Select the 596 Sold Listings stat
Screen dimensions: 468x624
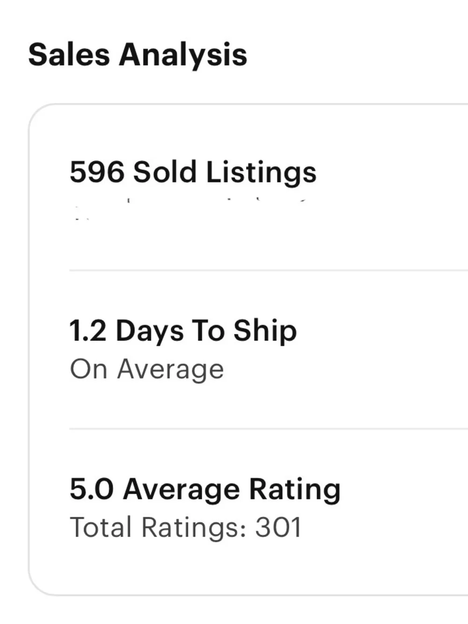(x=193, y=172)
